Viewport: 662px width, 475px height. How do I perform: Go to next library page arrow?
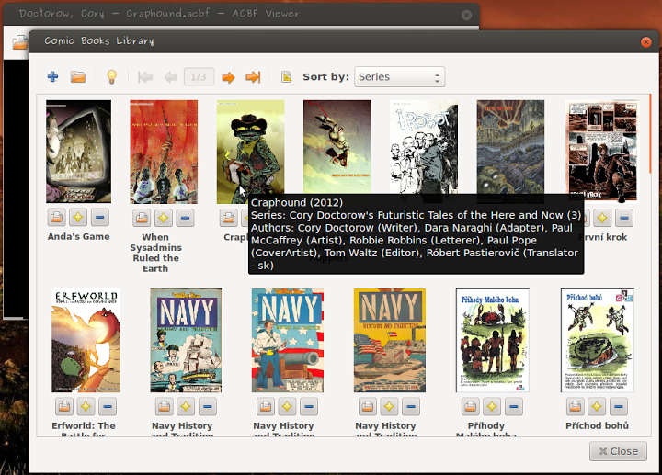228,77
